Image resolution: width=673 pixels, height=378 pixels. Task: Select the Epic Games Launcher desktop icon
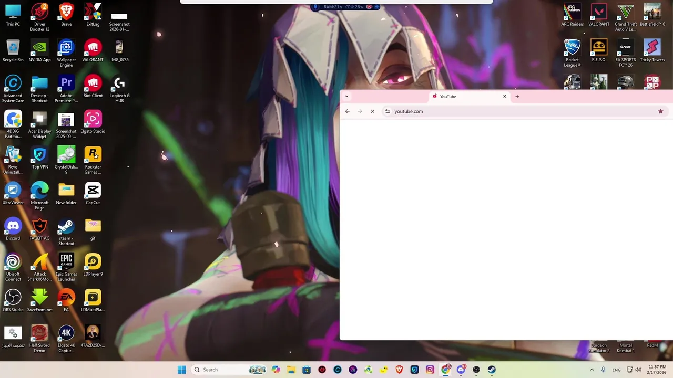[66, 267]
